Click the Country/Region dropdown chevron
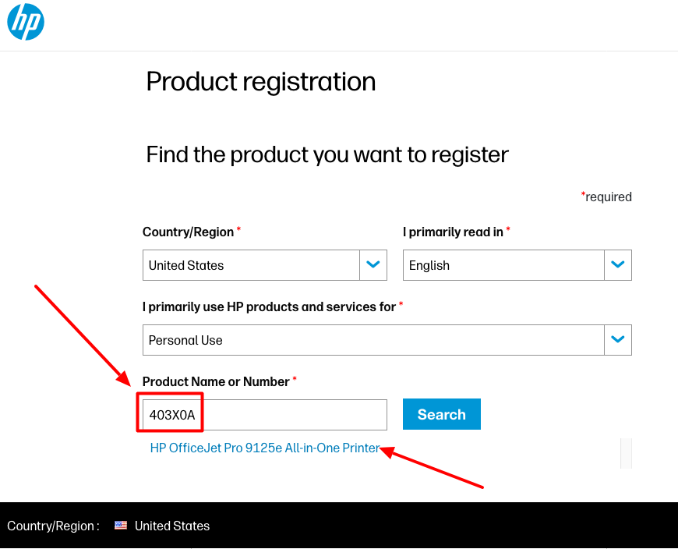 [x=373, y=265]
